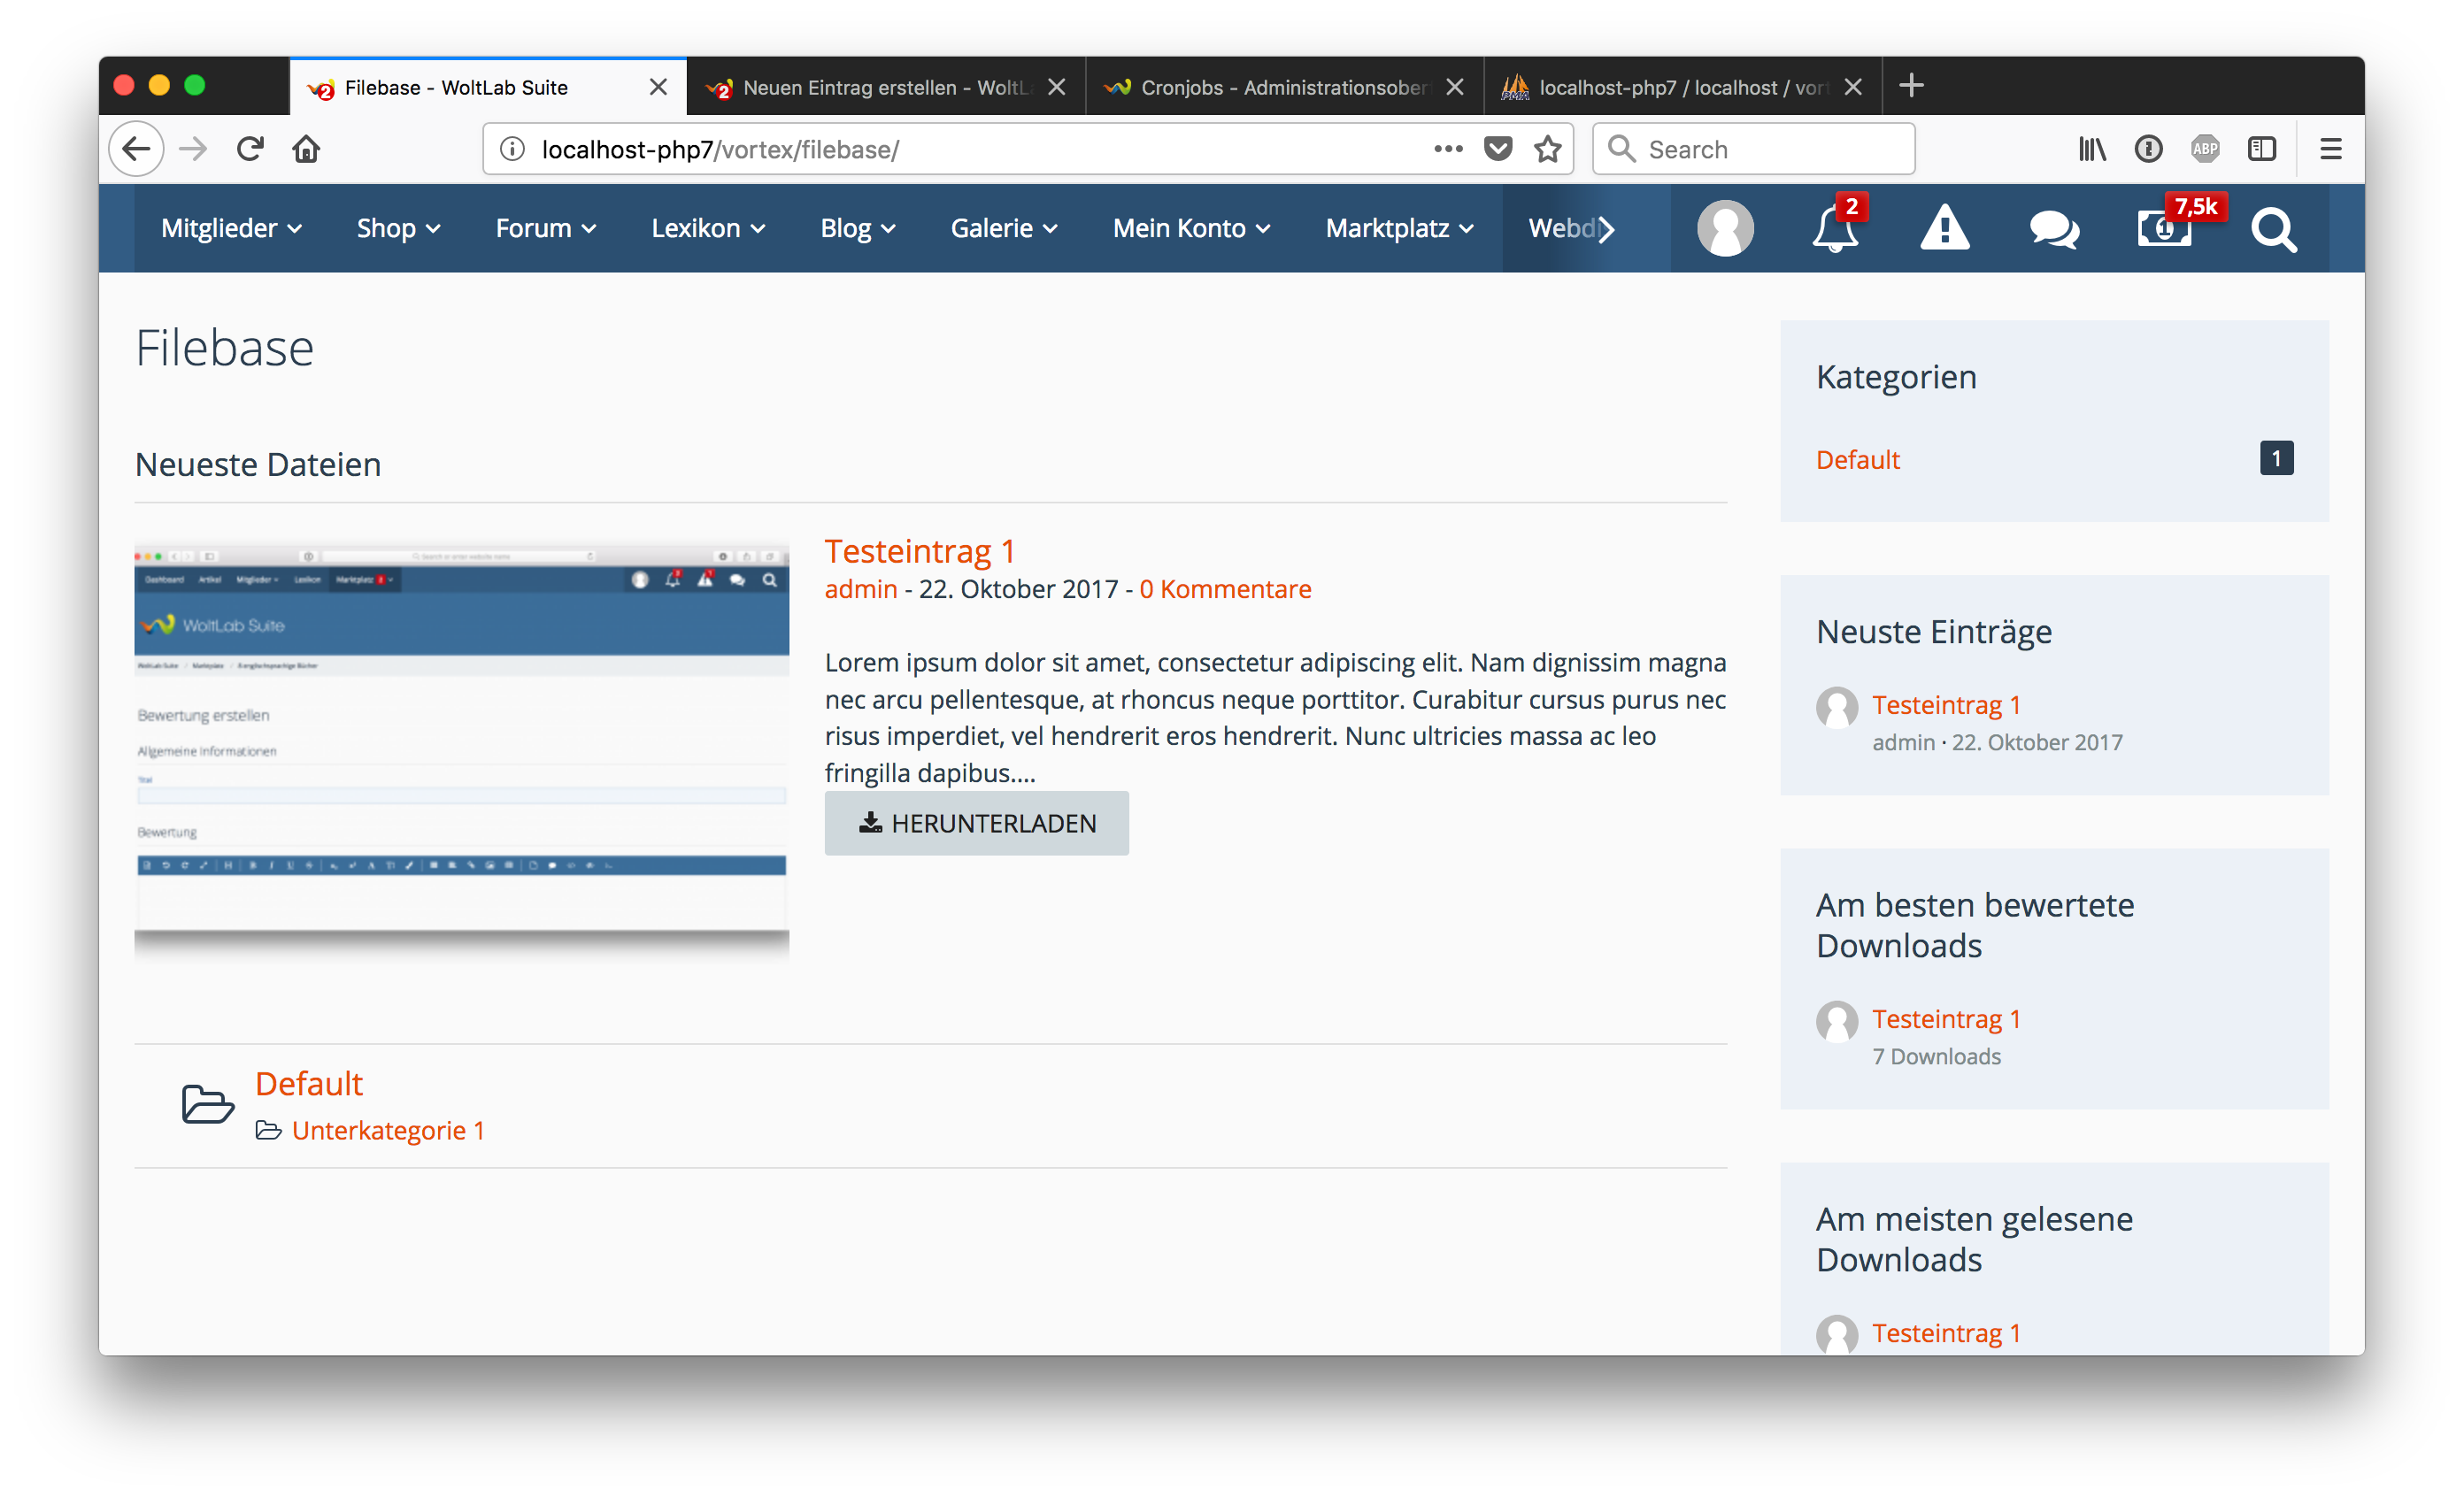
Task: Expand the Mitglieder dropdown menu
Action: 231,229
